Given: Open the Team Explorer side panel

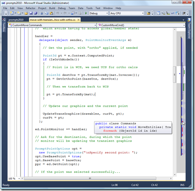Looking at the screenshot, I should tap(189, 28).
